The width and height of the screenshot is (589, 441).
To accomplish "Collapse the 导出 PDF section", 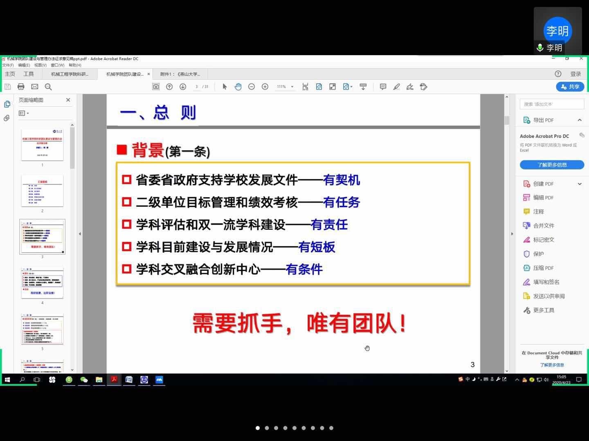I will click(580, 120).
